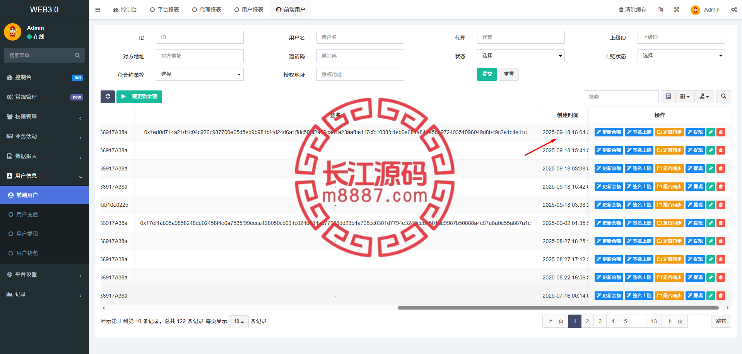Viewport: 742px width, 354px height.
Task: Reset the filters with 重置
Action: click(x=509, y=74)
